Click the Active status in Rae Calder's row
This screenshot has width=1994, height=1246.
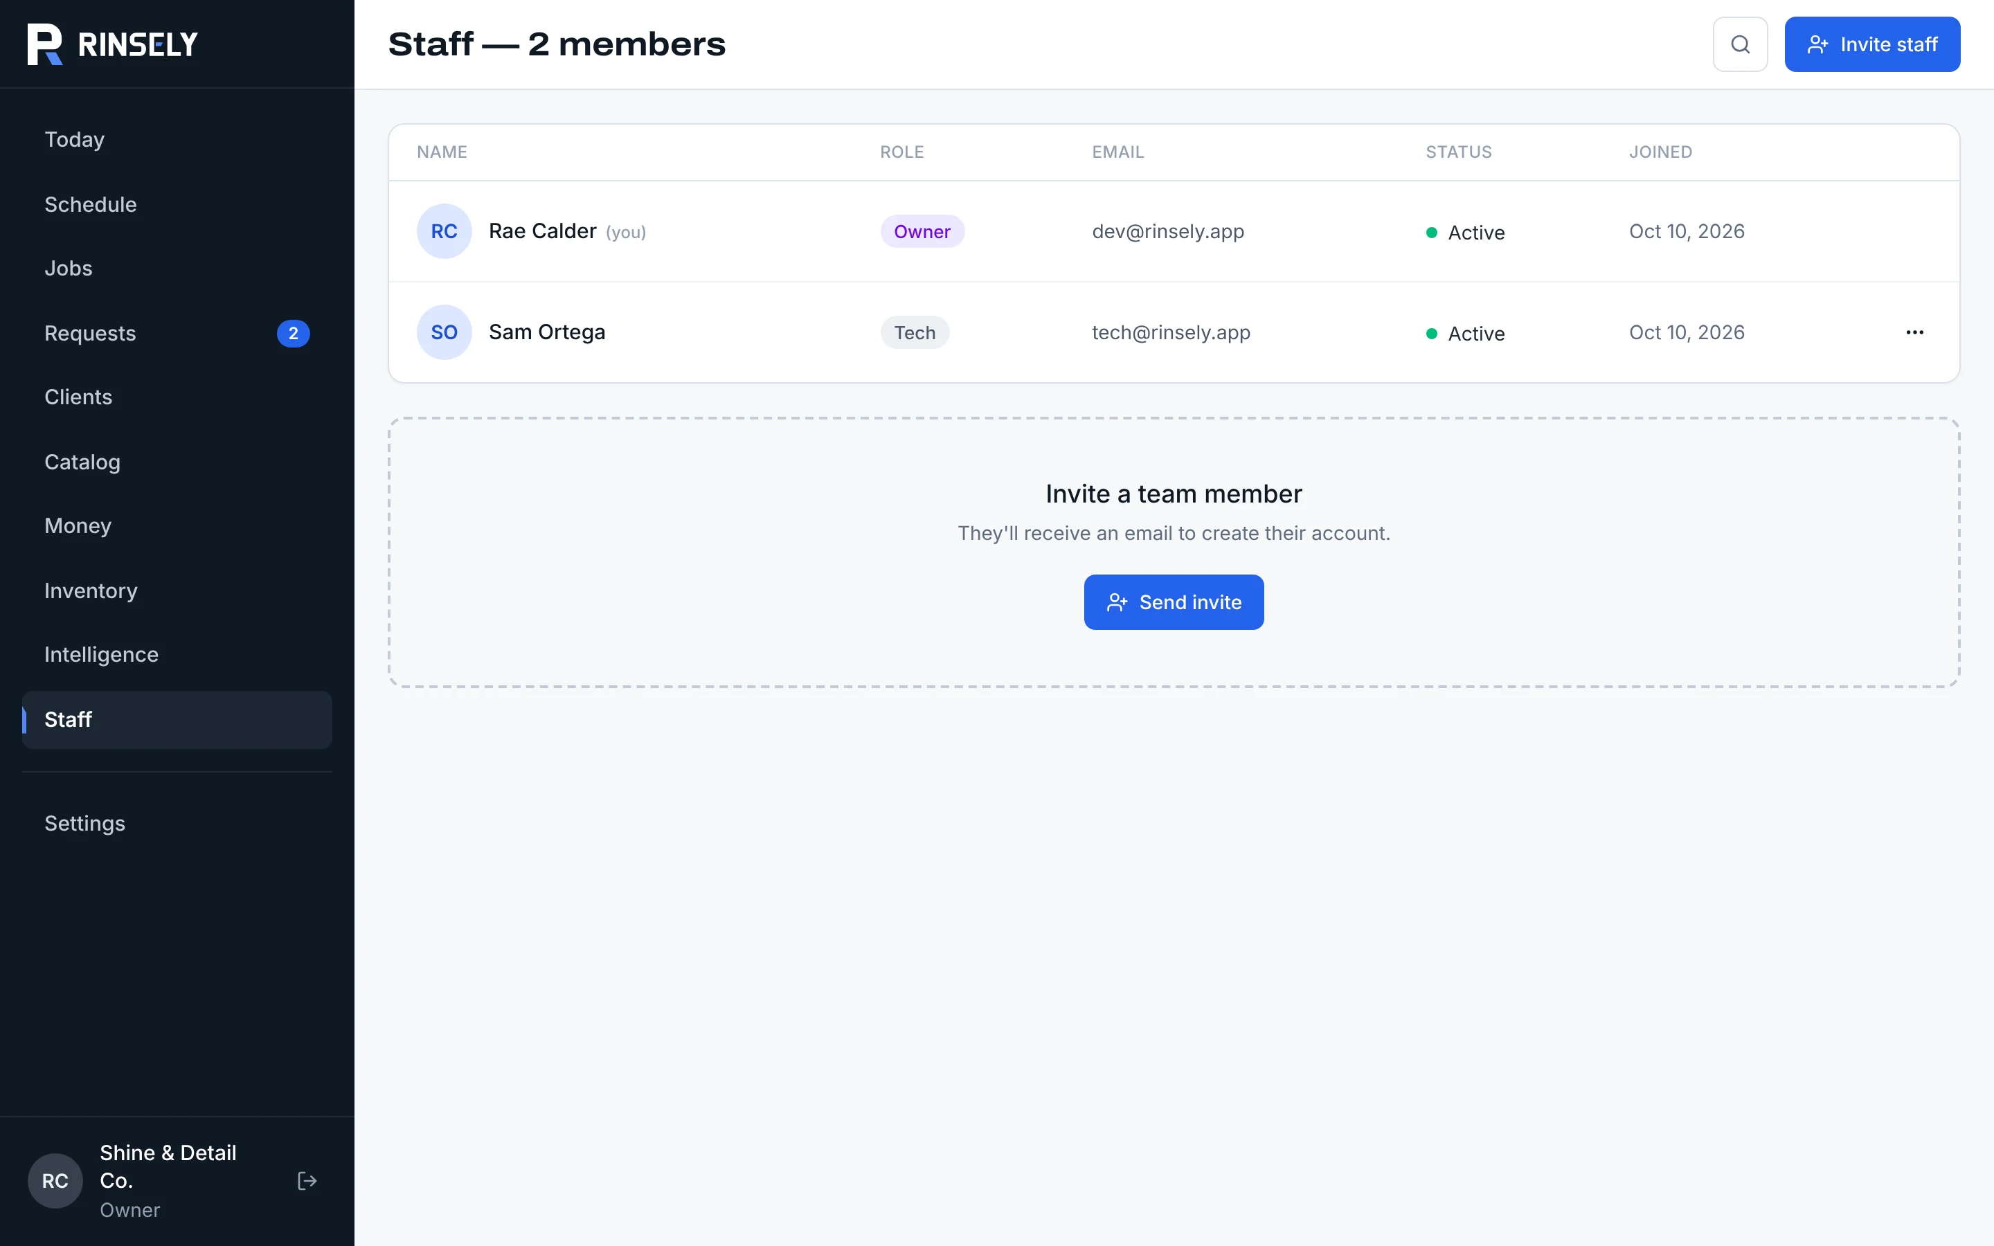point(1465,233)
